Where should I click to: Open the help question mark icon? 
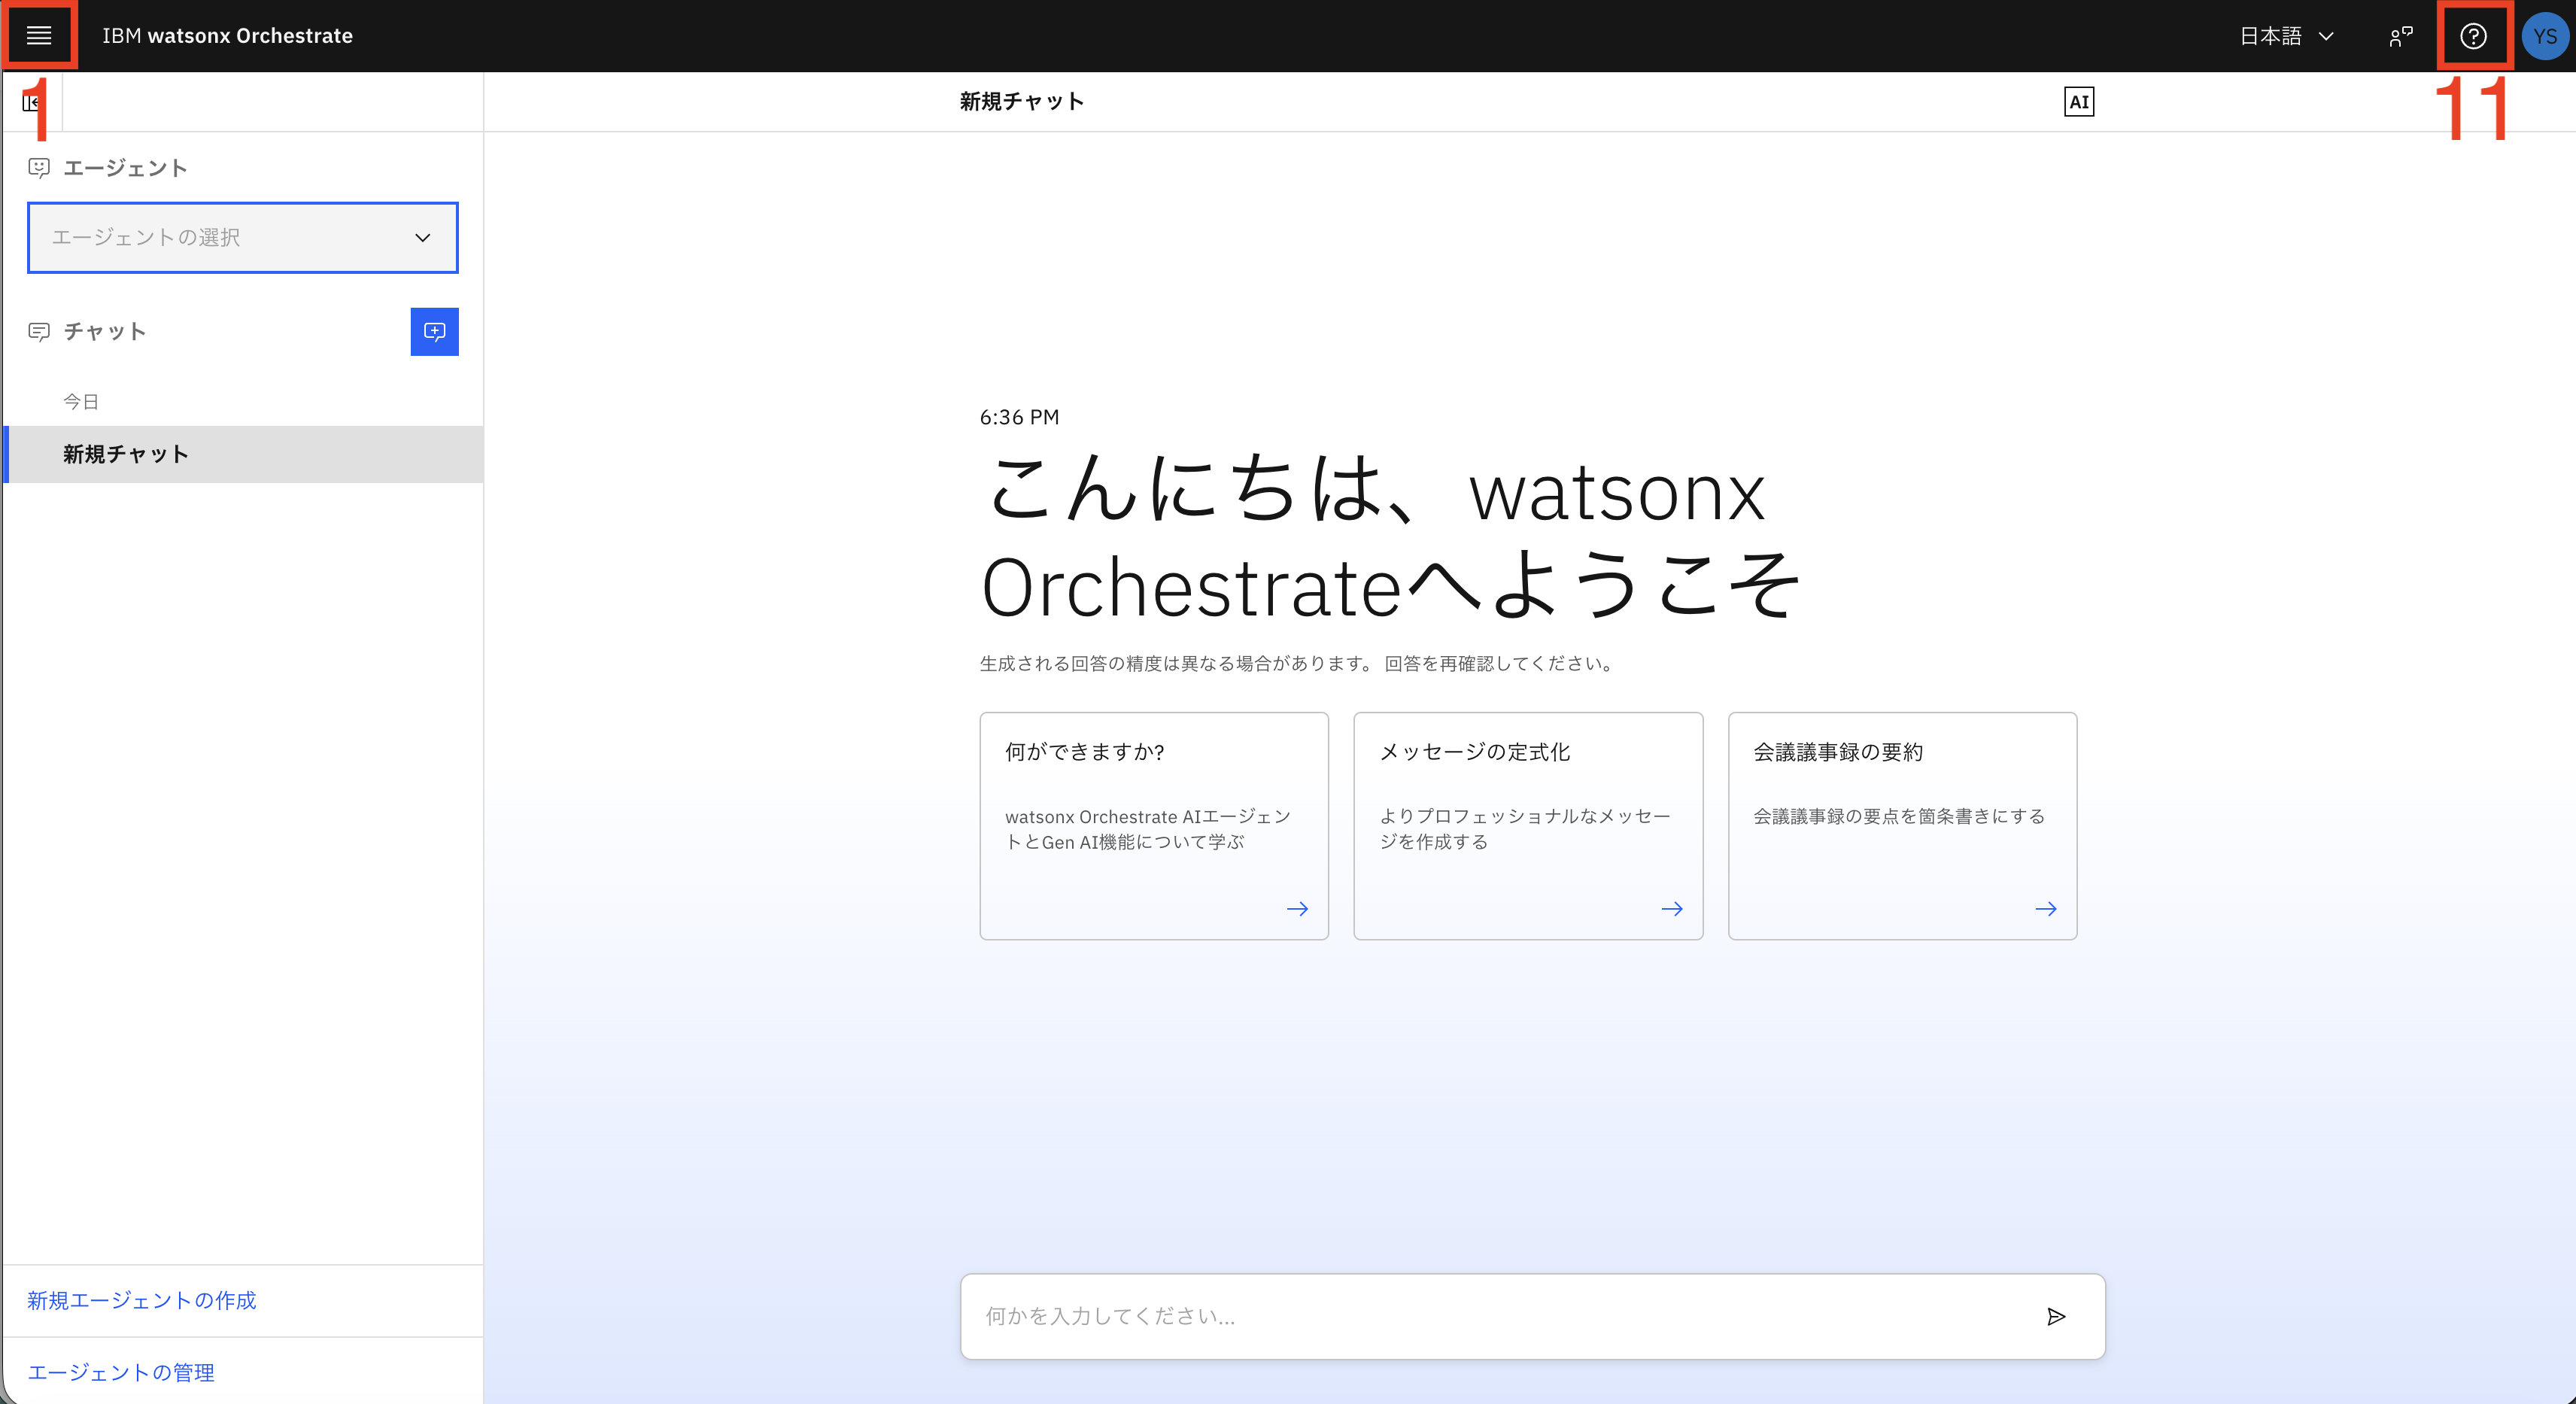point(2472,36)
